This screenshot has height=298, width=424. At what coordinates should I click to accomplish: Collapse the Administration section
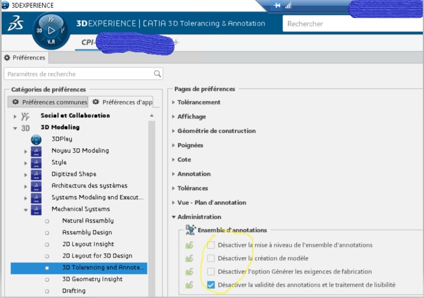click(174, 217)
